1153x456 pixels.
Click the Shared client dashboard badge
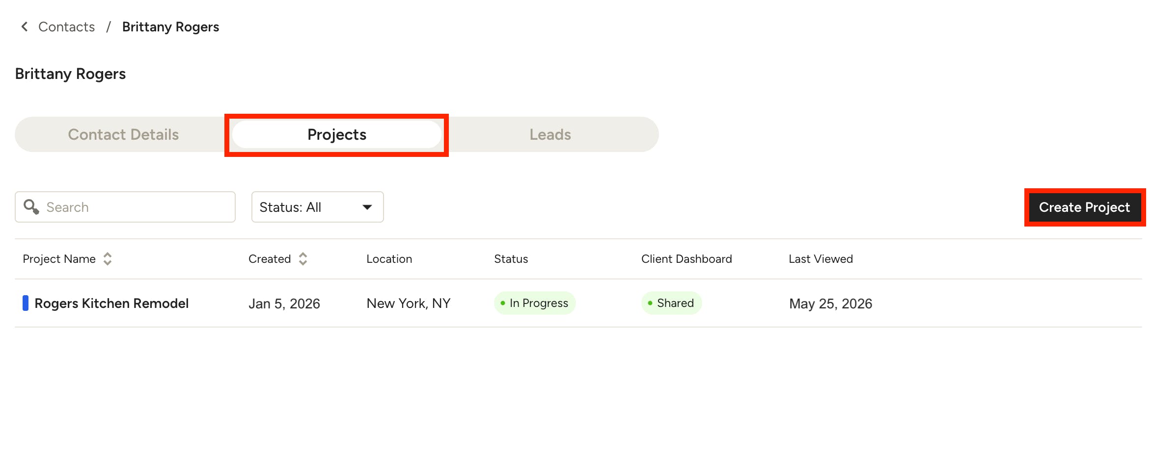click(x=671, y=303)
